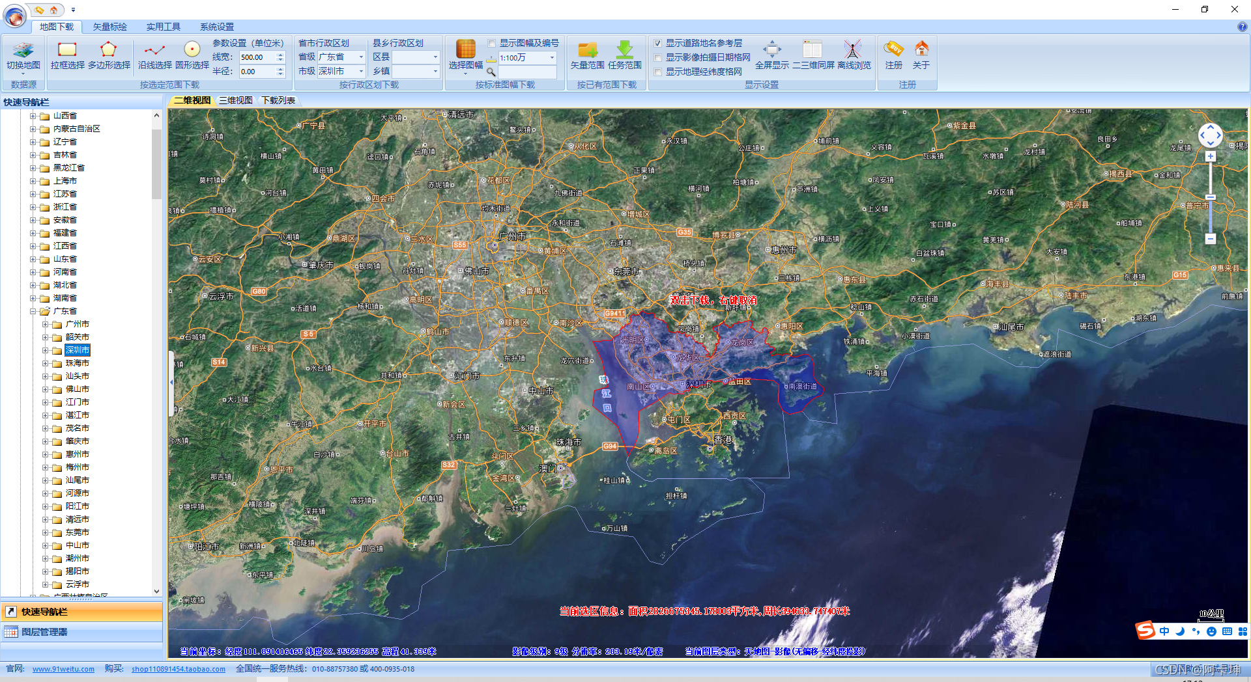1251x682 pixels.
Task: Click the 图层管理器 panel button
Action: [81, 632]
